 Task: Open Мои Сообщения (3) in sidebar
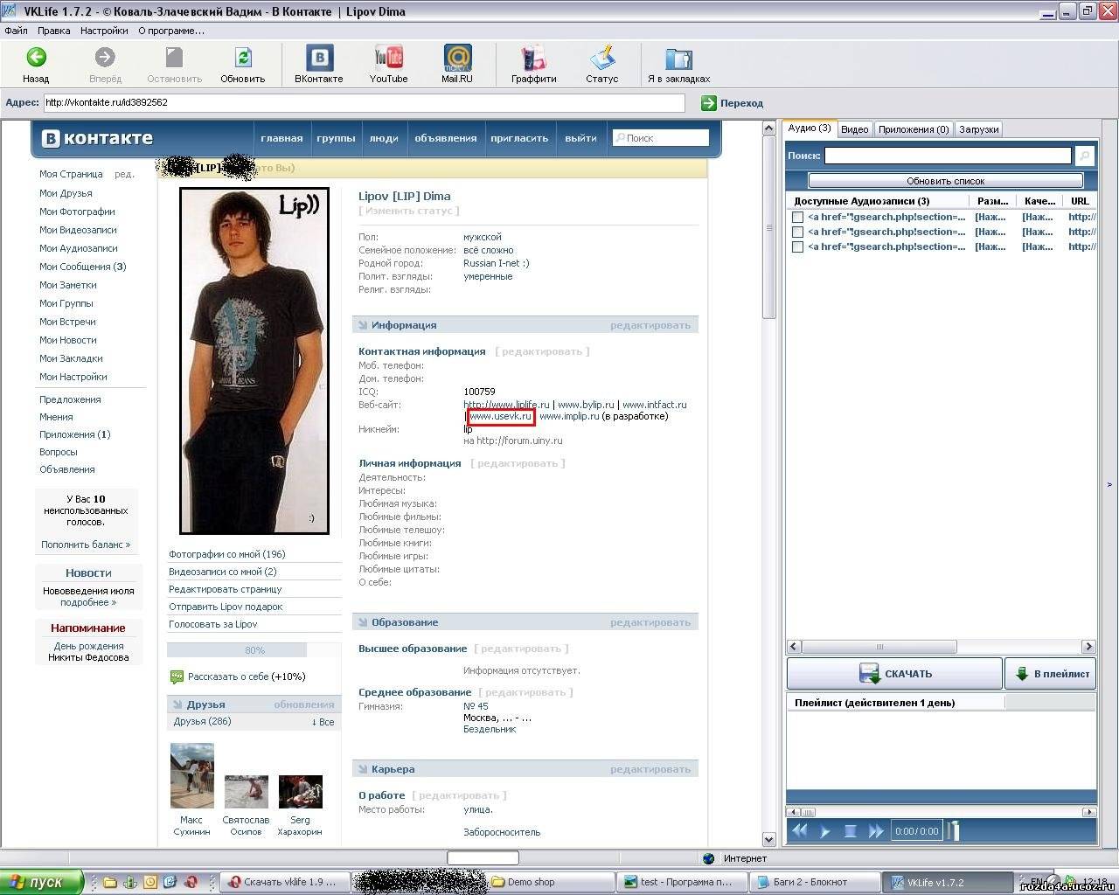[82, 267]
